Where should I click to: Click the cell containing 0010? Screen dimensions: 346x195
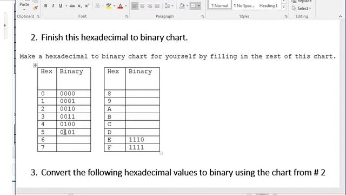click(x=74, y=109)
